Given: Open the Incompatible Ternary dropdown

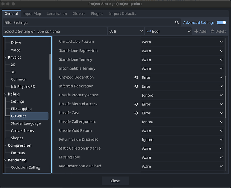Looking at the screenshot, I should click(182, 68).
